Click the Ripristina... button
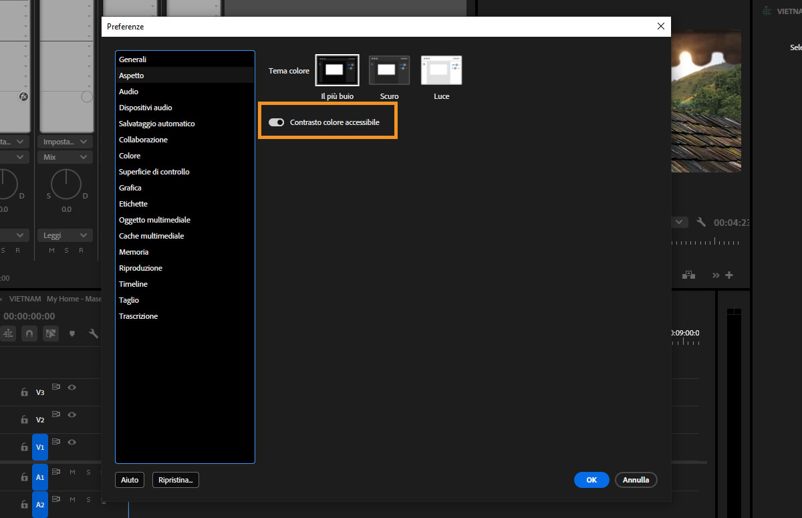Image resolution: width=802 pixels, height=518 pixels. [176, 480]
